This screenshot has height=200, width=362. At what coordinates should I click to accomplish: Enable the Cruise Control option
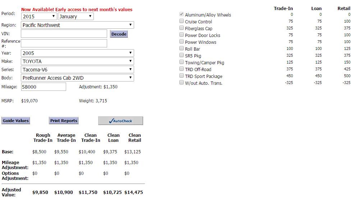[182, 21]
